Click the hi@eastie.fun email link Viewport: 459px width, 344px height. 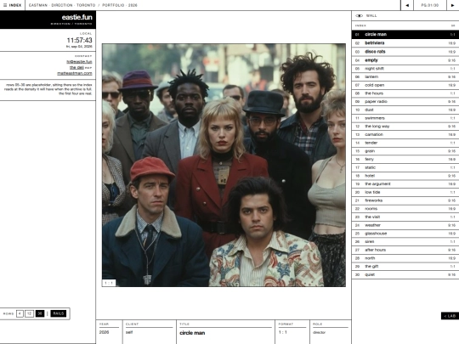79,62
